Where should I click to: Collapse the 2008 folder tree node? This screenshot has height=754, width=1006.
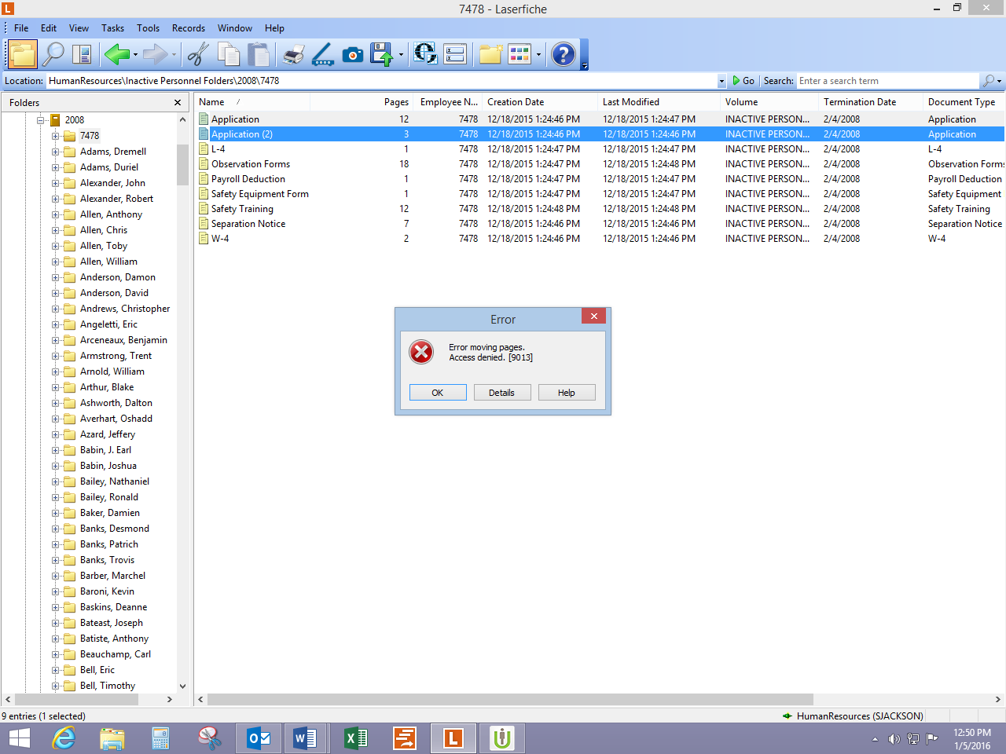point(40,120)
